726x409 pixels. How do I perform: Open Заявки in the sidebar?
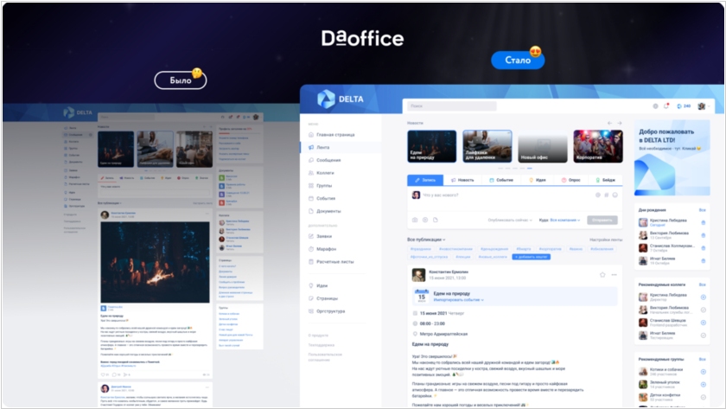[x=320, y=236]
